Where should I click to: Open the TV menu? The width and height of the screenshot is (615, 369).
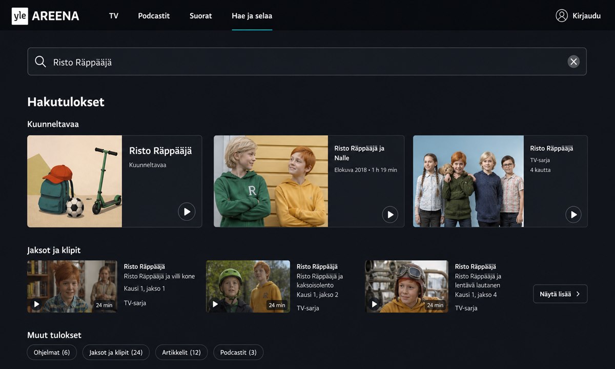point(114,16)
